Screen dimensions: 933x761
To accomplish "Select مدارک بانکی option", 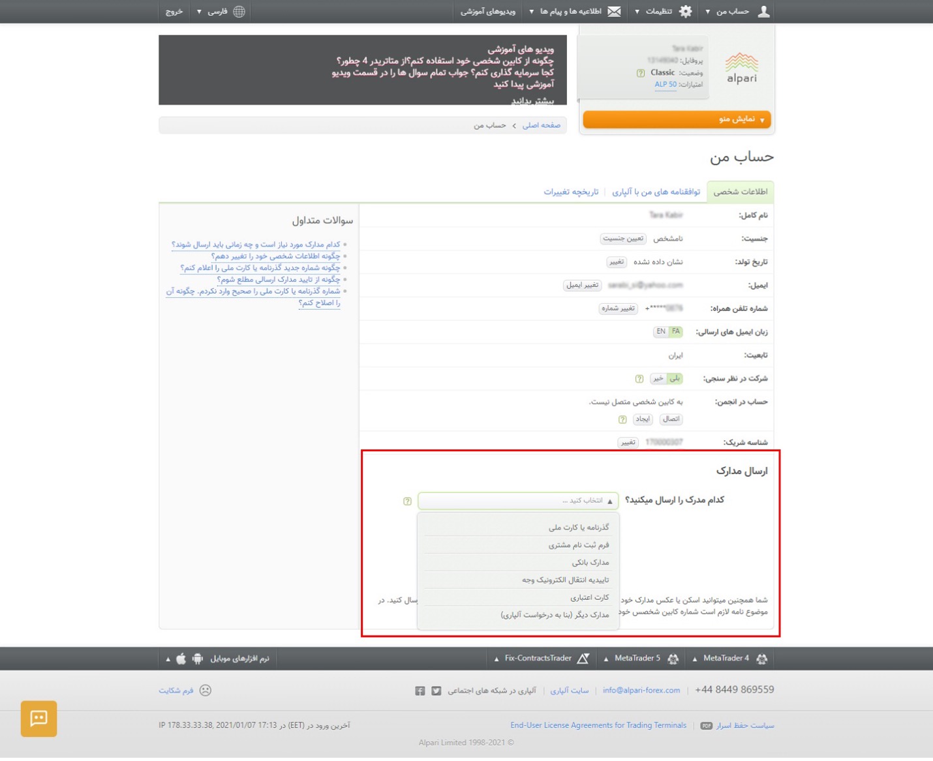I will point(518,562).
